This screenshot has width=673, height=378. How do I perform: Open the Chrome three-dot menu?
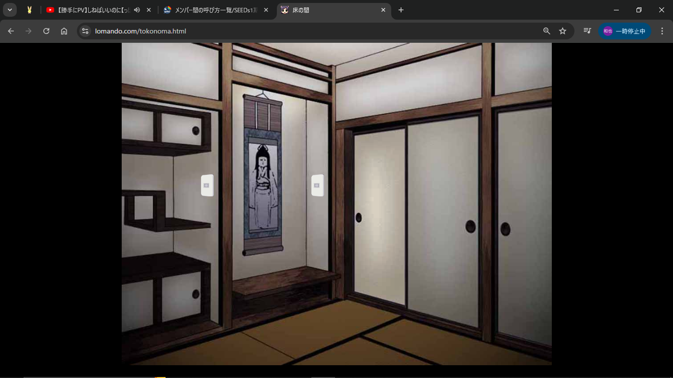(662, 31)
